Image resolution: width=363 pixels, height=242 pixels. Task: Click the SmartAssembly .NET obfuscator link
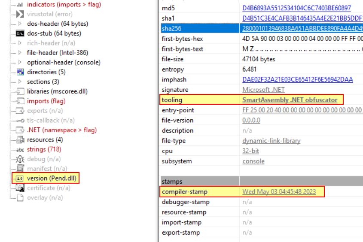[290, 100]
